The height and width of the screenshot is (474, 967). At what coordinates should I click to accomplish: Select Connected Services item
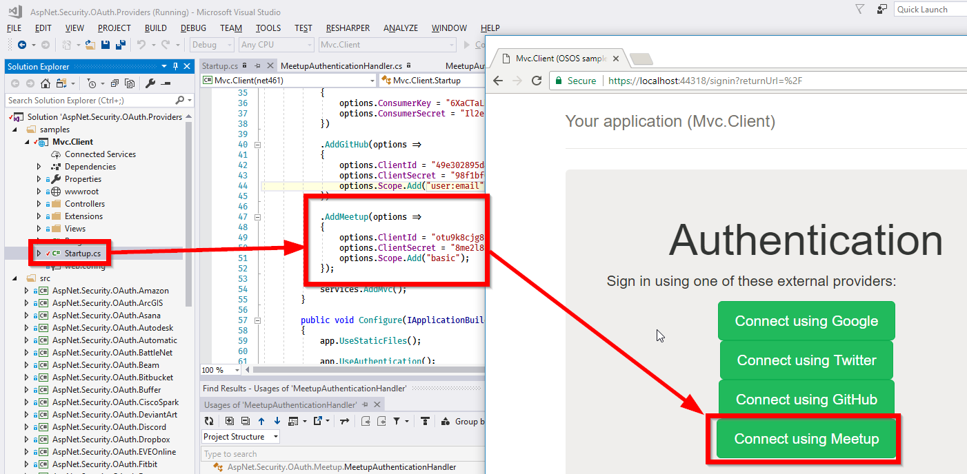pos(100,154)
